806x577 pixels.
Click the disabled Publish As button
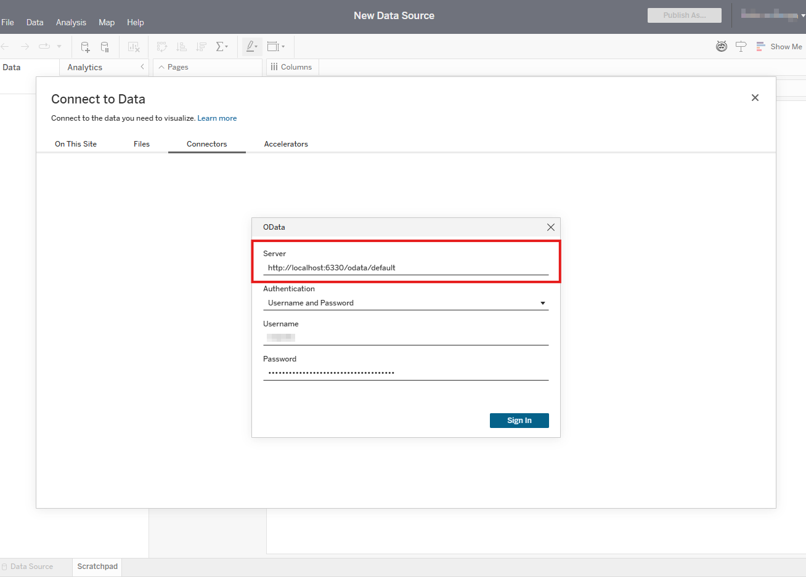(x=685, y=15)
